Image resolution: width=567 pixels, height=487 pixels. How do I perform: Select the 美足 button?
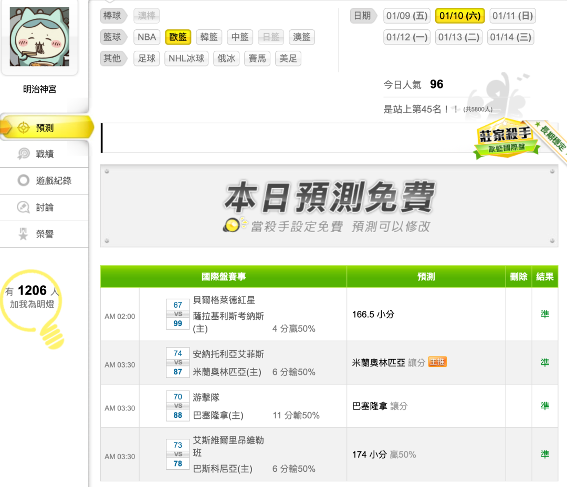tap(288, 58)
